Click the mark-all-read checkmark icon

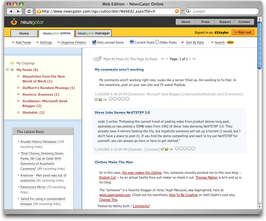click(x=97, y=59)
